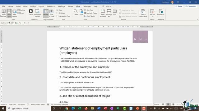The height and width of the screenshot is (111, 199).
Task: Open File Explorer from the taskbar
Action: pos(92,108)
